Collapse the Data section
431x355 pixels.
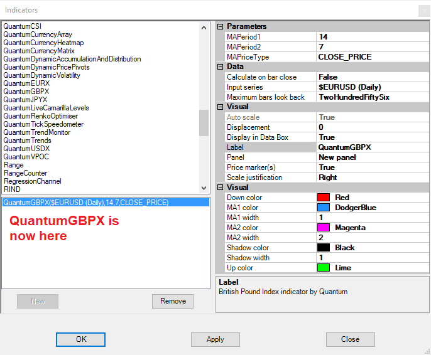(220, 66)
